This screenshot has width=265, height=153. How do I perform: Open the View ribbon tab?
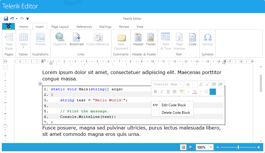tap(140, 27)
